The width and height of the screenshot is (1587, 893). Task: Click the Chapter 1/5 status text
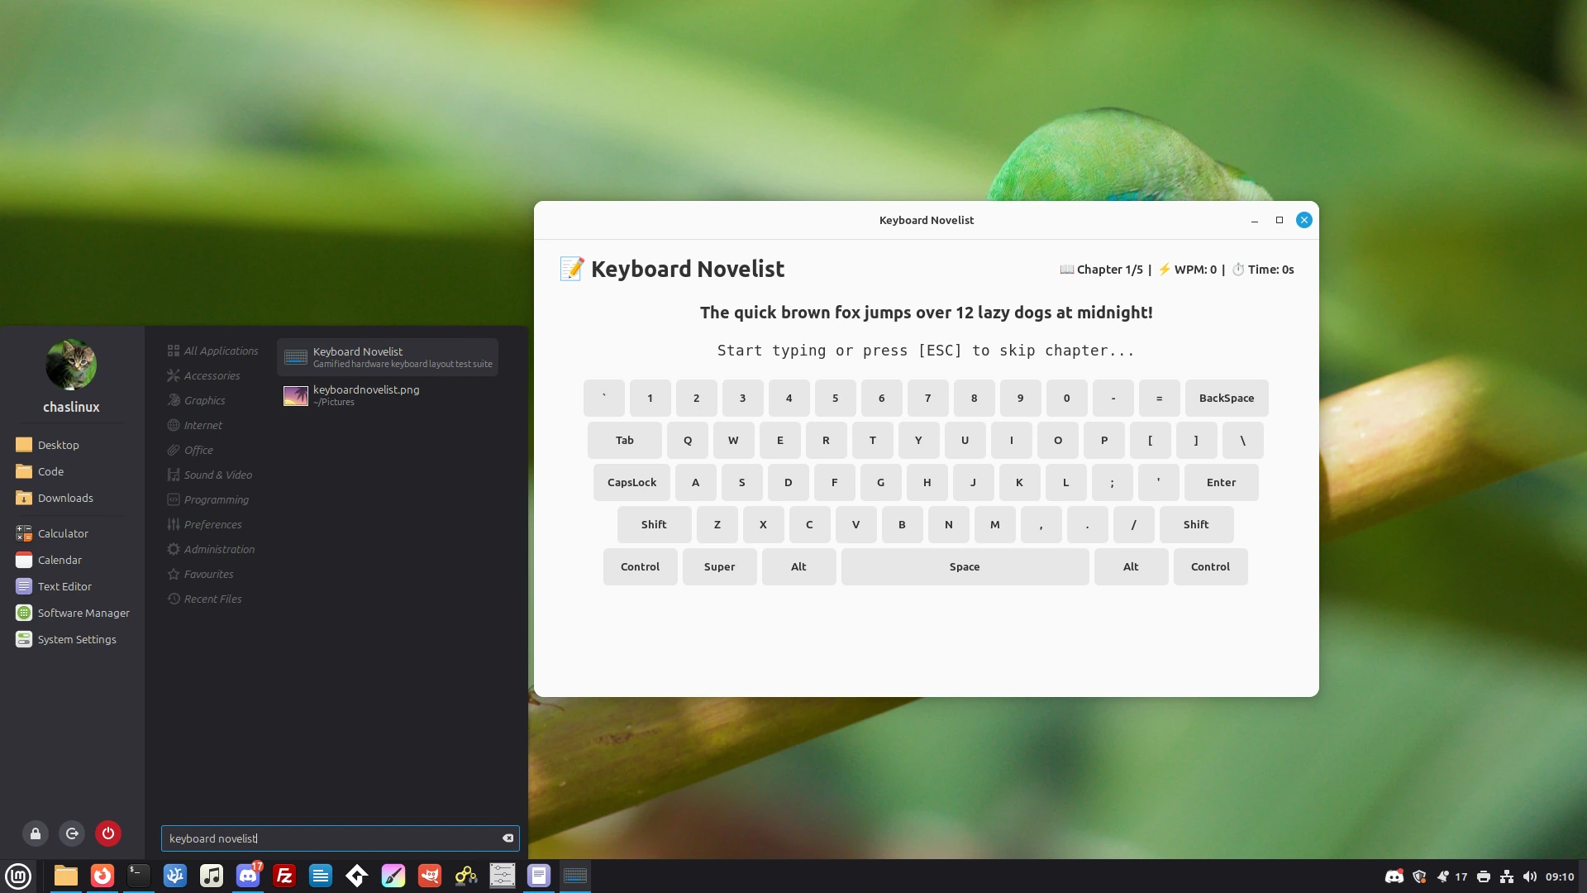click(1102, 270)
